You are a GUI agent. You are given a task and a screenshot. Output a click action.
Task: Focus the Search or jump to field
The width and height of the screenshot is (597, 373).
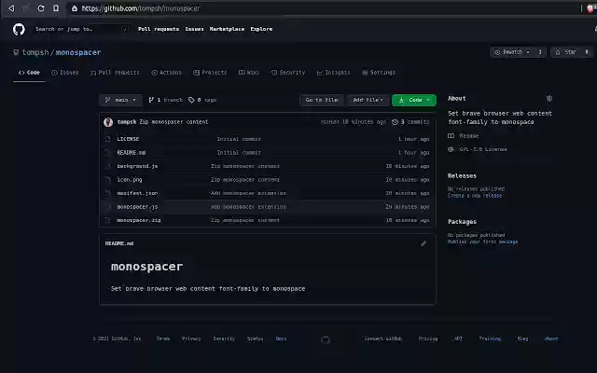(81, 29)
